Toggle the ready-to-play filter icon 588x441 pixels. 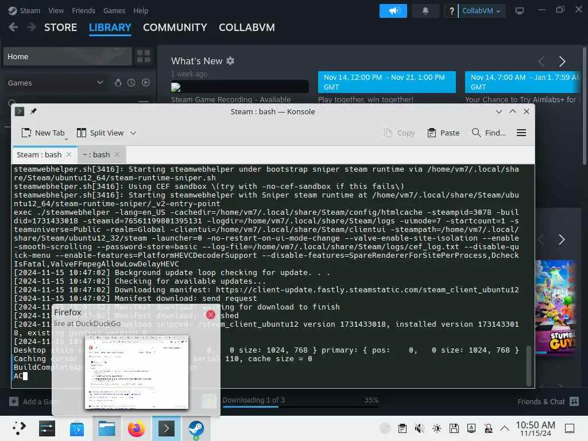coord(146,83)
